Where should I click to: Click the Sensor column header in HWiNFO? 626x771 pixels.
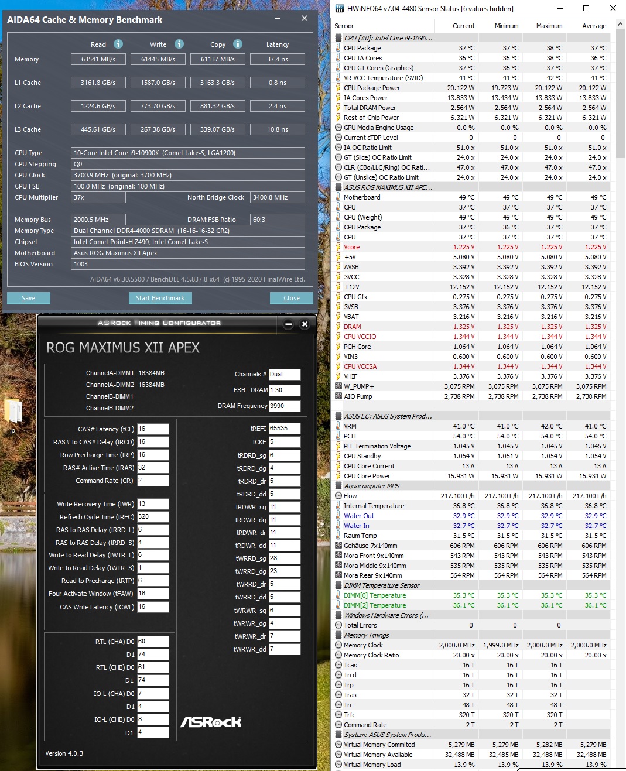click(383, 26)
